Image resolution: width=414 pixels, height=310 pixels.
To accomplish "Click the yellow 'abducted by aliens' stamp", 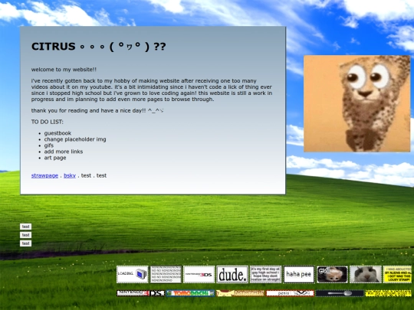I will 397,275.
